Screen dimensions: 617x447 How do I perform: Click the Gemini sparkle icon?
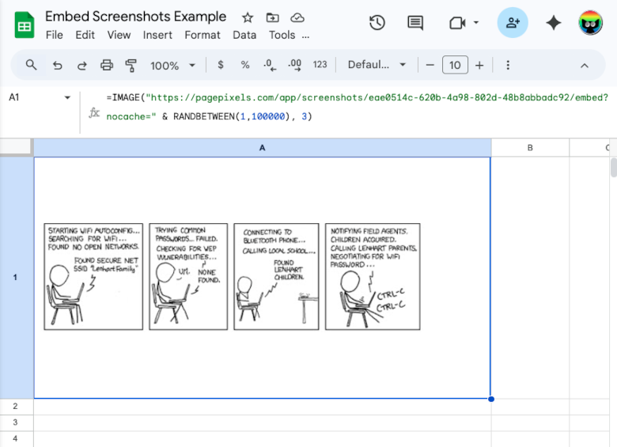[x=554, y=23]
